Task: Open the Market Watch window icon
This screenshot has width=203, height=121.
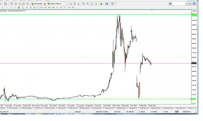Action: [x=12, y=4]
